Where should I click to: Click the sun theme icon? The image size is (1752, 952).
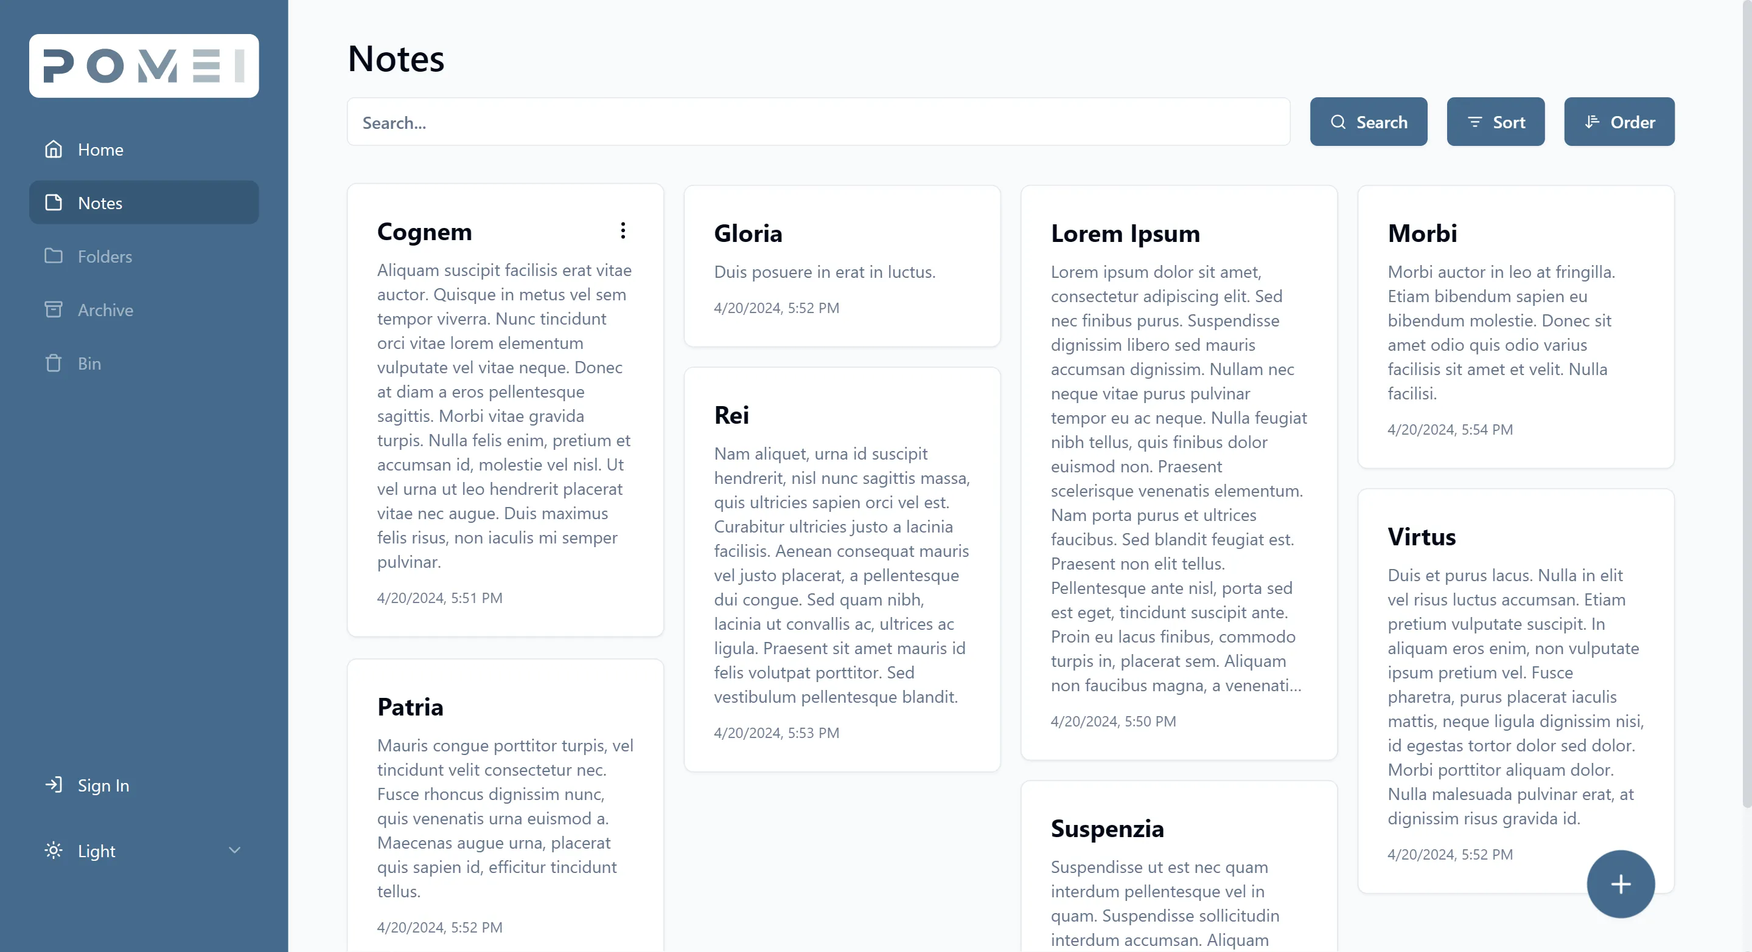(53, 850)
